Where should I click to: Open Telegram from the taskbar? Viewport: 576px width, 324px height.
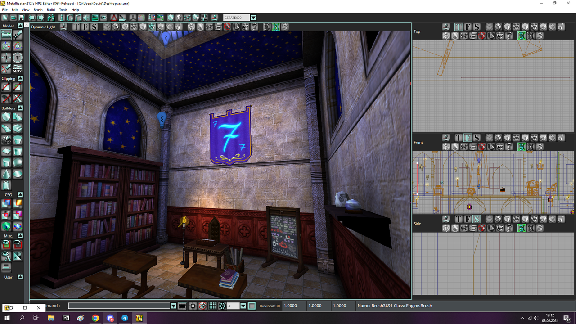tap(125, 318)
